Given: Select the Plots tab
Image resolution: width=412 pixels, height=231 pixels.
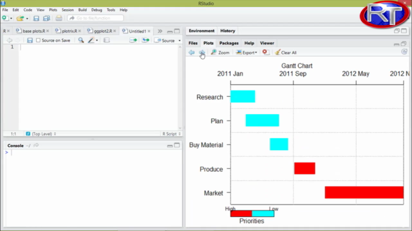Looking at the screenshot, I should point(209,43).
